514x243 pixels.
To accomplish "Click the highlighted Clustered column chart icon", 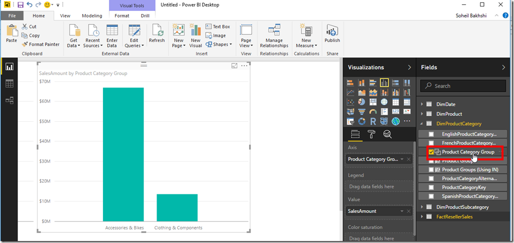I will [x=384, y=82].
